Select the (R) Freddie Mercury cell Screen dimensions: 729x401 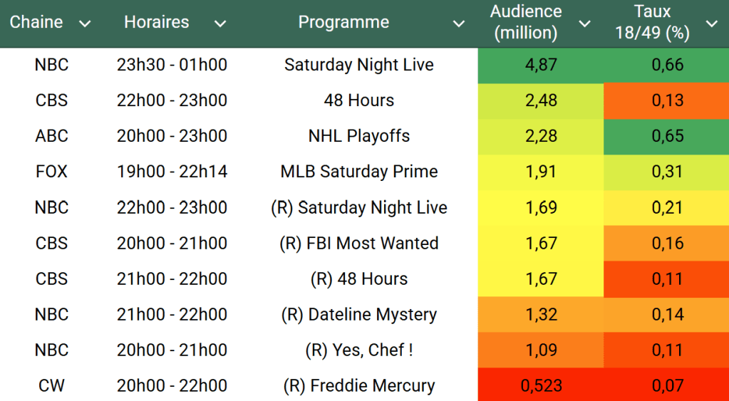point(358,385)
